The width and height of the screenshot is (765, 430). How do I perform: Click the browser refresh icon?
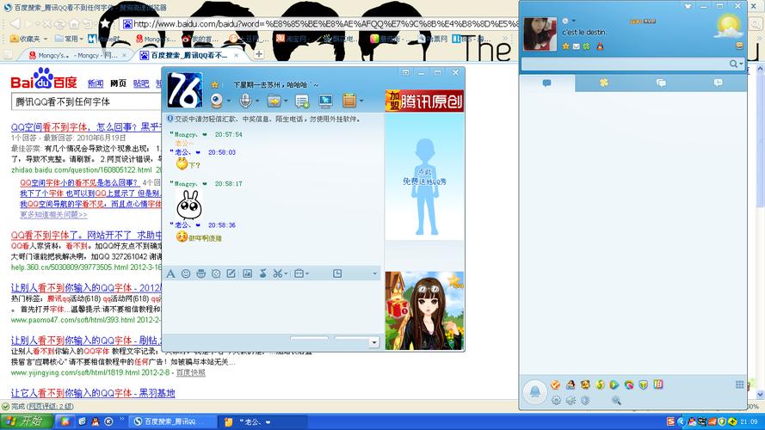(60, 23)
